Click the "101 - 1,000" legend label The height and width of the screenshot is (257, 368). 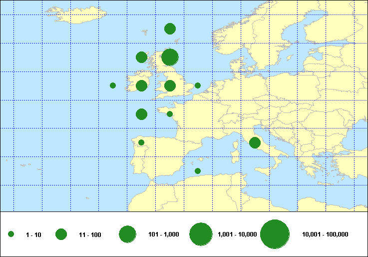click(x=165, y=234)
